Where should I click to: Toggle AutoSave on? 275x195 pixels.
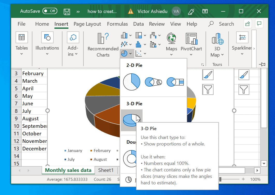point(50,11)
